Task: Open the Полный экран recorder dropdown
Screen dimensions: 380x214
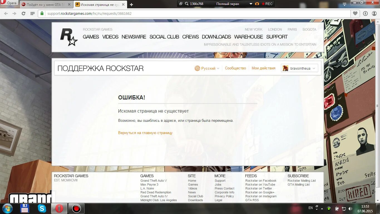Action: click(x=251, y=4)
